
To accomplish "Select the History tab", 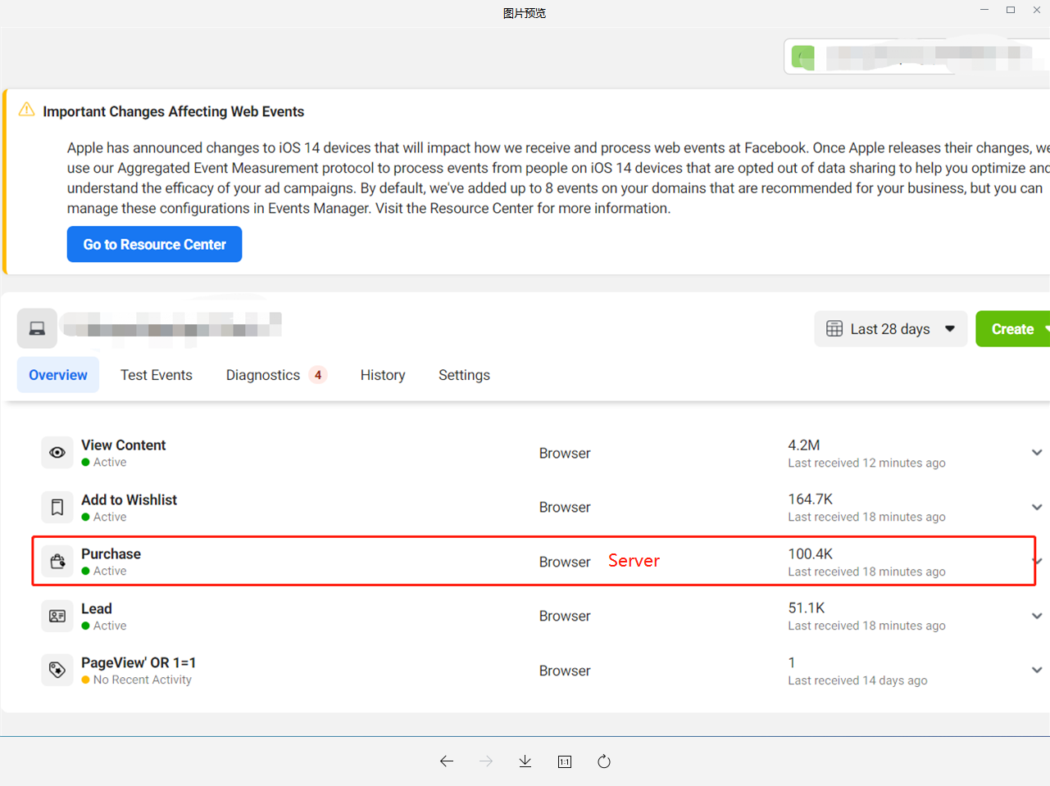I will 383,375.
